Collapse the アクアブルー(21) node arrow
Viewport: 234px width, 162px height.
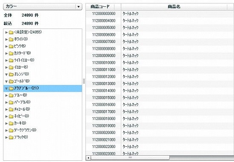click(x=6, y=88)
